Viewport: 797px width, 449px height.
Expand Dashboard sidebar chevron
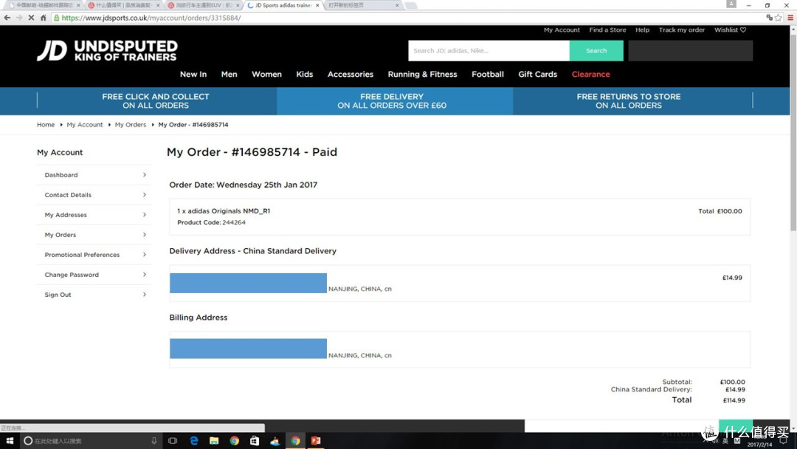click(x=145, y=175)
